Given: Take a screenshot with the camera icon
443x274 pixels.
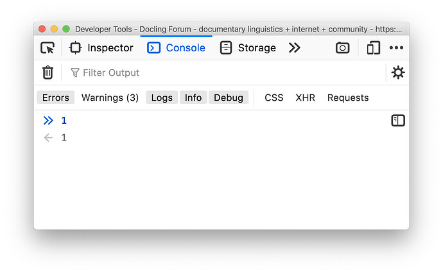Looking at the screenshot, I should click(x=342, y=47).
